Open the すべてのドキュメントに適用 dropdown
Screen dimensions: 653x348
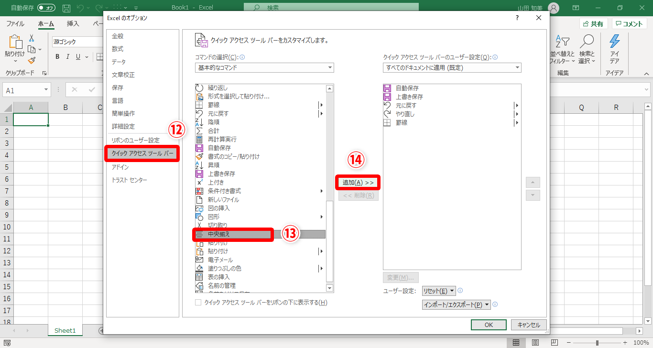452,68
